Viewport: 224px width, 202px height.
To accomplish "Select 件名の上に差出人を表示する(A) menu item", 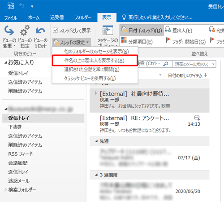I will pyautogui.click(x=95, y=61).
